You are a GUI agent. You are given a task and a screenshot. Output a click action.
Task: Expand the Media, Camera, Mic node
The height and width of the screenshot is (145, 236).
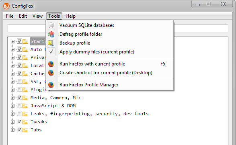click(x=12, y=98)
